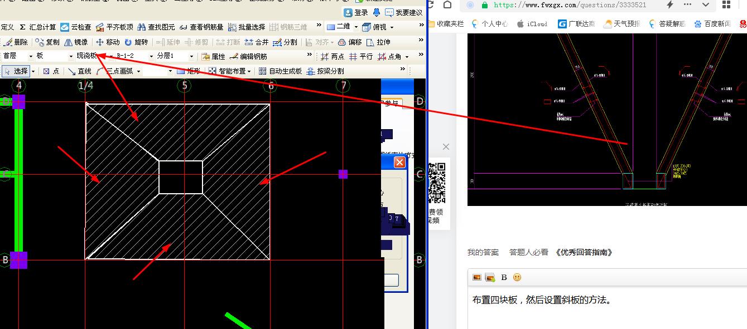
Task: Select 点角 point-angle tool
Action: (x=389, y=57)
